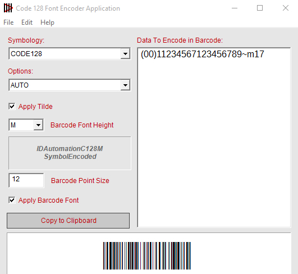
Task: Click the Barcode Point Size field
Action: tap(26, 180)
